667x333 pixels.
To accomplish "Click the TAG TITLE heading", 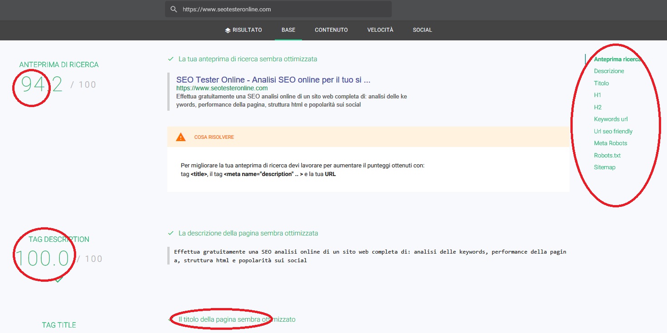I will 59,325.
